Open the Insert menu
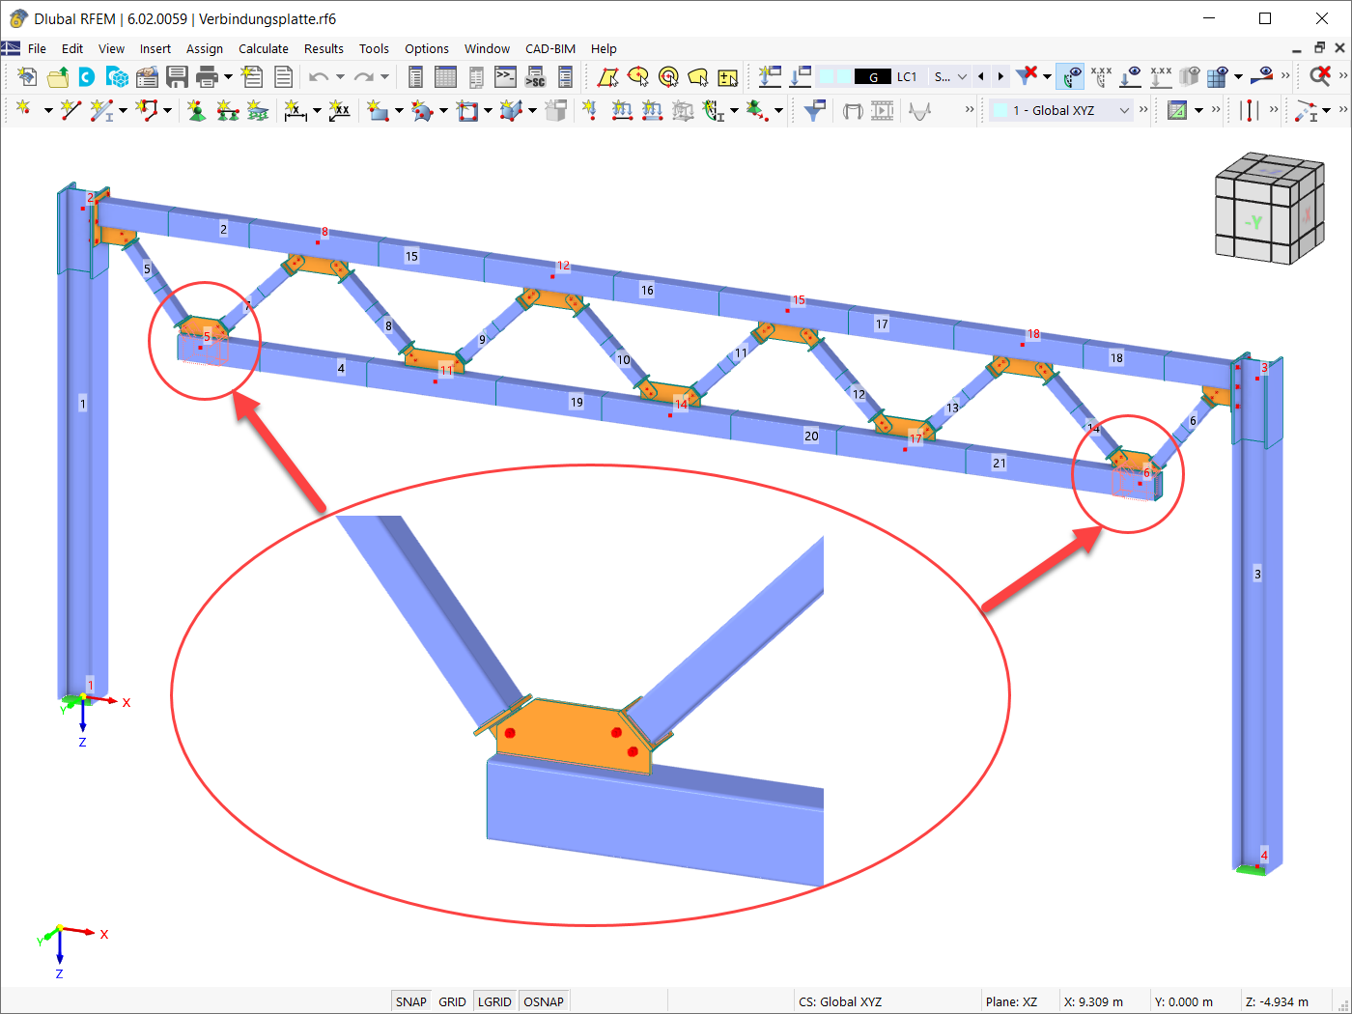Screen dimensions: 1352x1014 [x=155, y=48]
